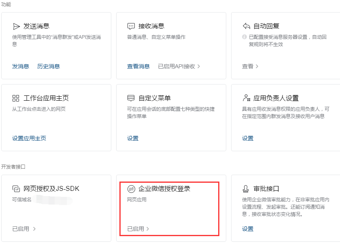Viewport: 340px width, 243px height.
Task: Click the info icon in 自动回复
Action: pyautogui.click(x=244, y=37)
